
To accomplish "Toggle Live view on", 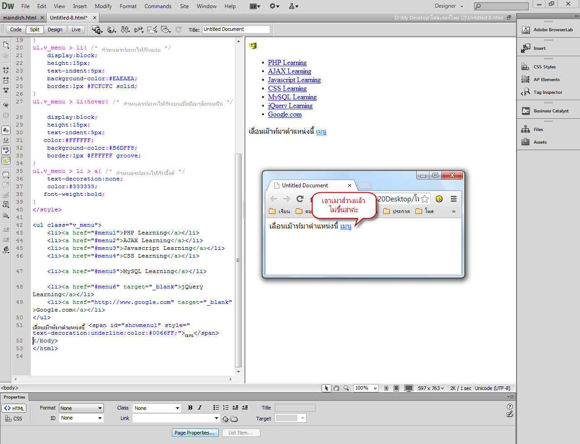I will click(76, 29).
